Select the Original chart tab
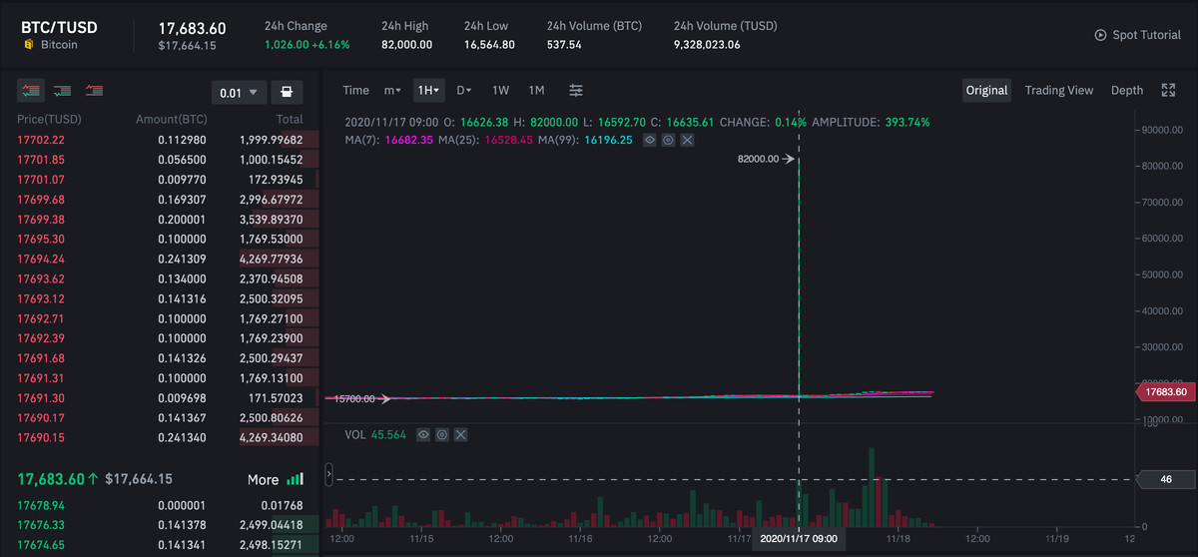 tap(986, 90)
